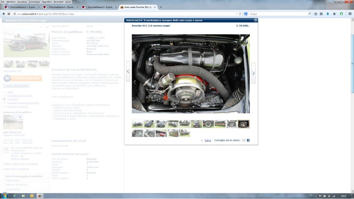
Task: Open the Firefox hamburger menu
Action: (350, 14)
